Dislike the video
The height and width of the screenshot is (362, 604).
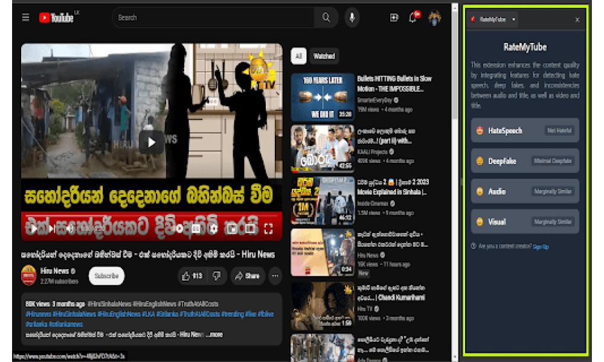point(217,276)
